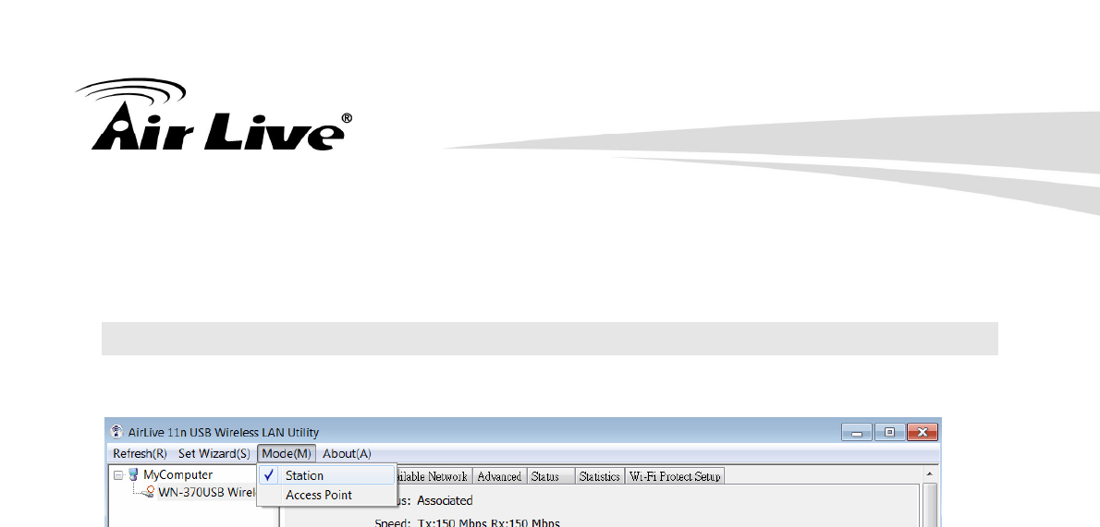Open the About(A) menu
This screenshot has height=527, width=1100.
[x=347, y=453]
